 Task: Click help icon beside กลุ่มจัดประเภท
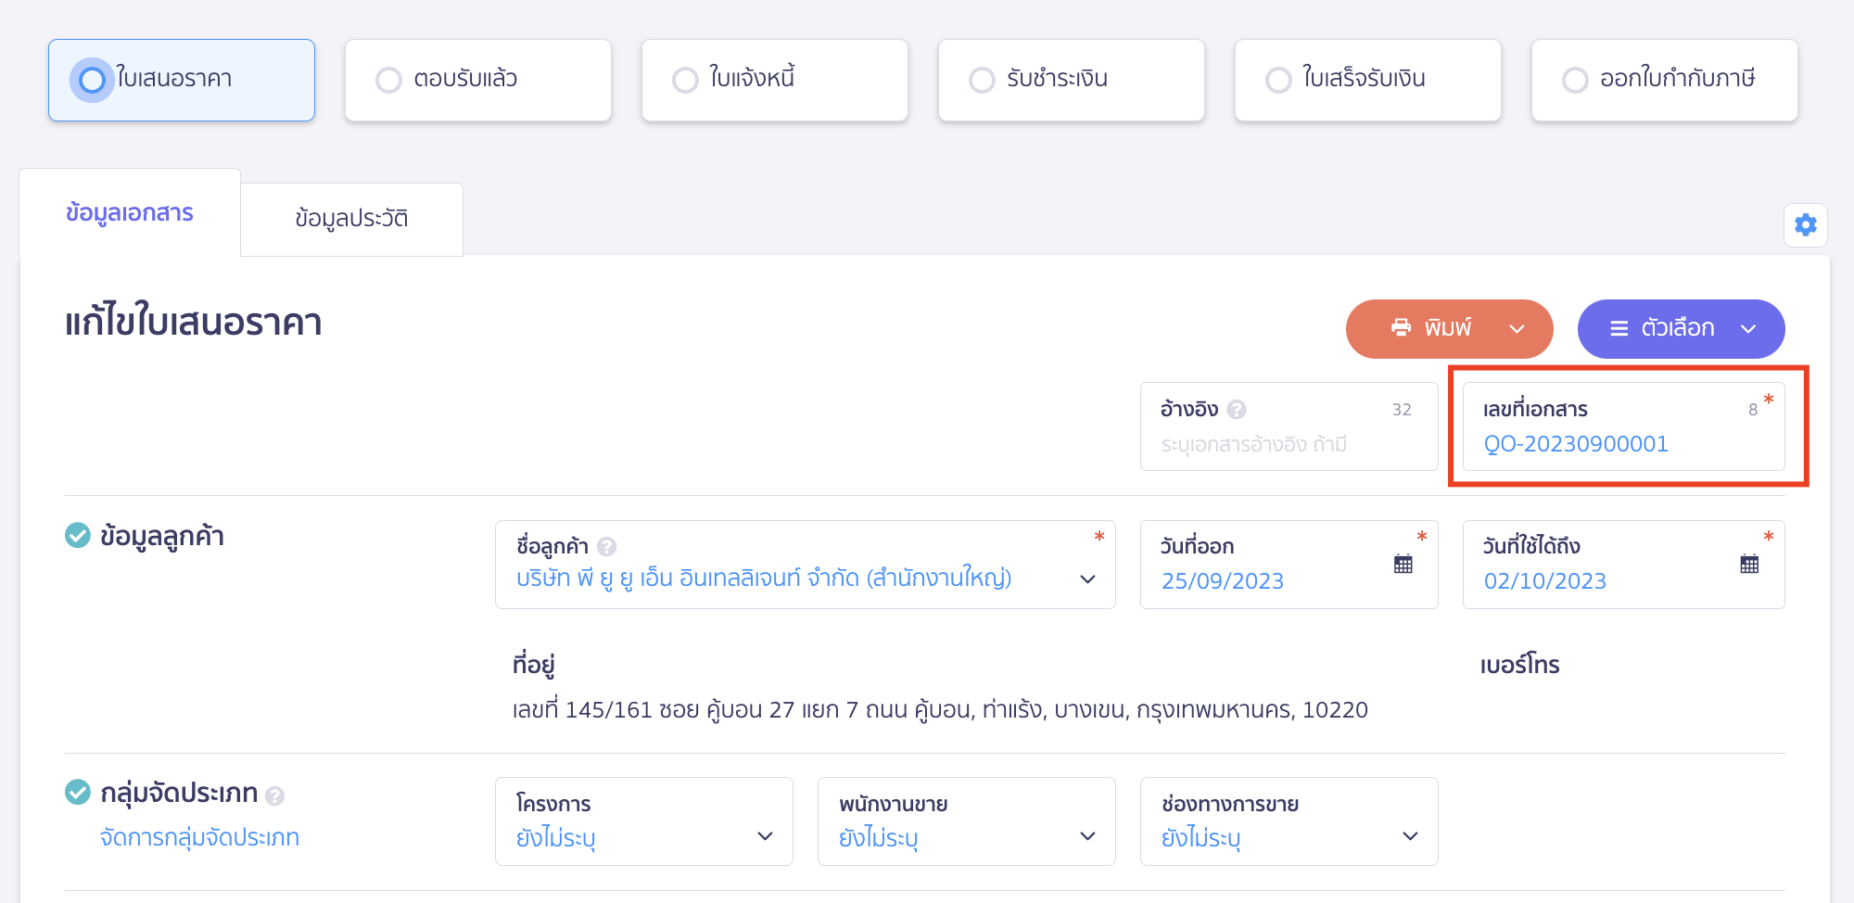(x=274, y=795)
